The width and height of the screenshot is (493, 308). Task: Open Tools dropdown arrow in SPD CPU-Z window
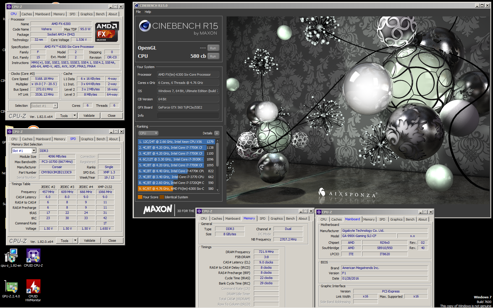(x=75, y=241)
